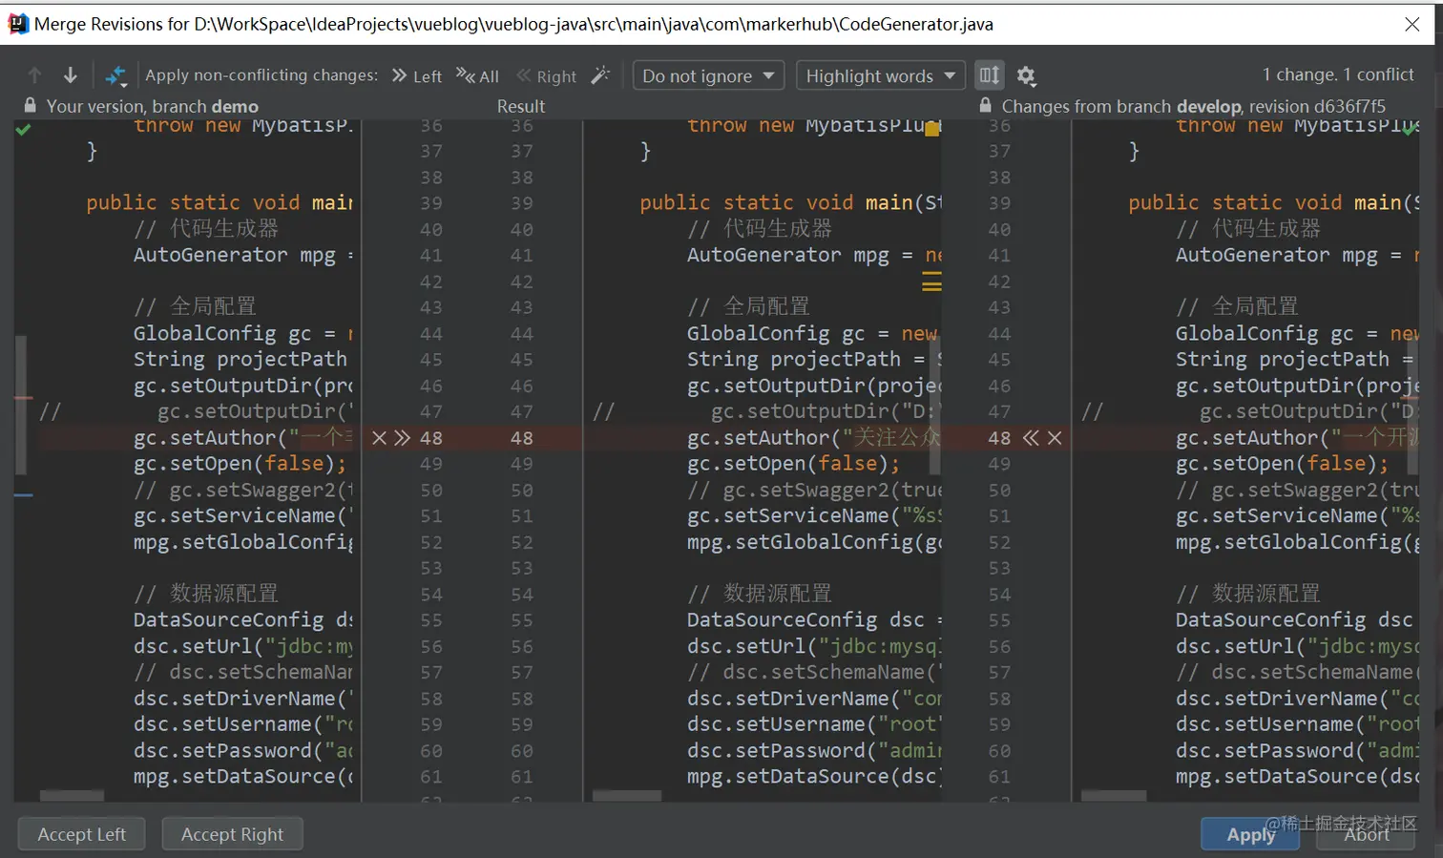Viewport: 1443px width, 858px height.
Task: Click 'DataSourceConfig dsc' line in result pane
Action: [814, 620]
